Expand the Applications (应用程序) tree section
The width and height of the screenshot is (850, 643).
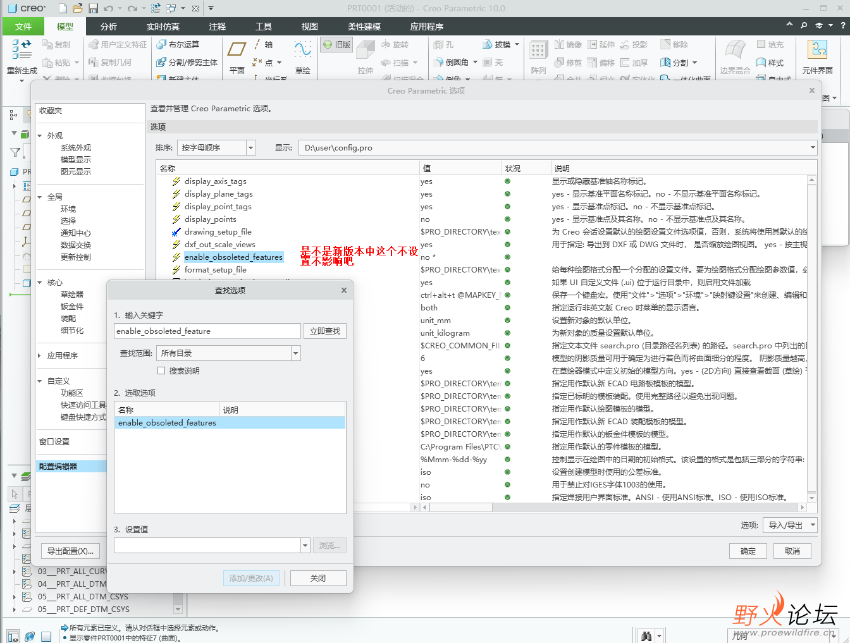pyautogui.click(x=40, y=356)
